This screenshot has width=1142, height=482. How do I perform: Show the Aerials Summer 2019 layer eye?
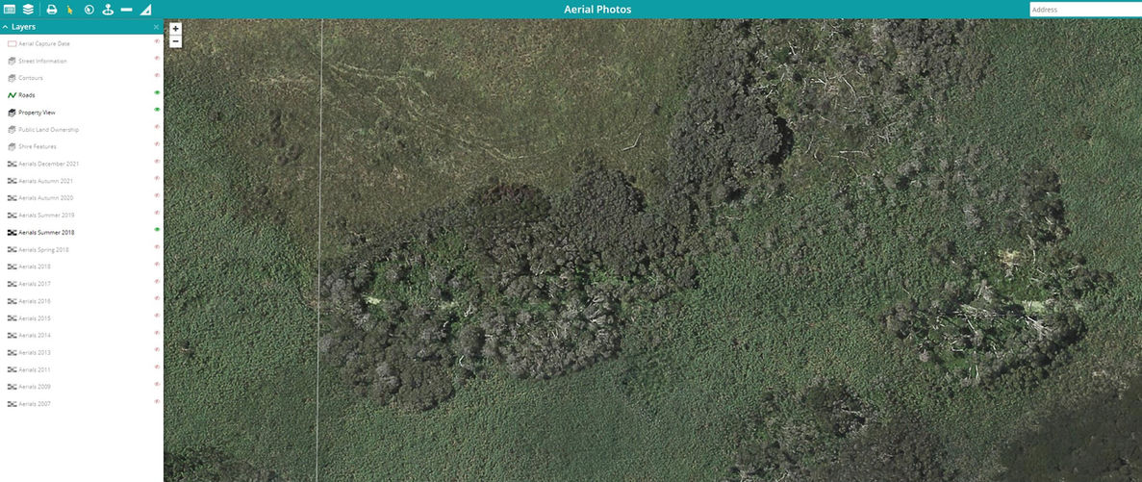157,213
